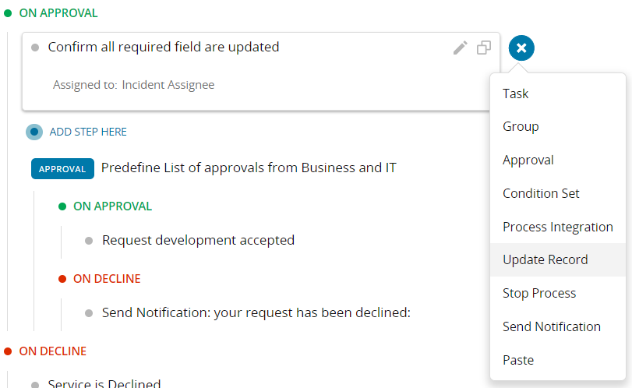Choose Group in the step type menu

(521, 126)
